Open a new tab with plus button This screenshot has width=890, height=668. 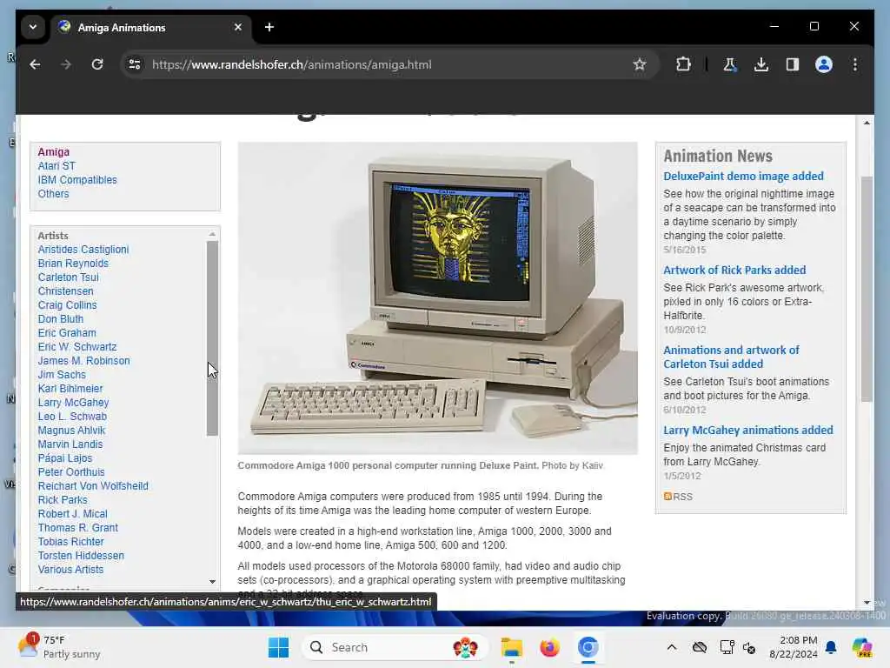pyautogui.click(x=269, y=27)
